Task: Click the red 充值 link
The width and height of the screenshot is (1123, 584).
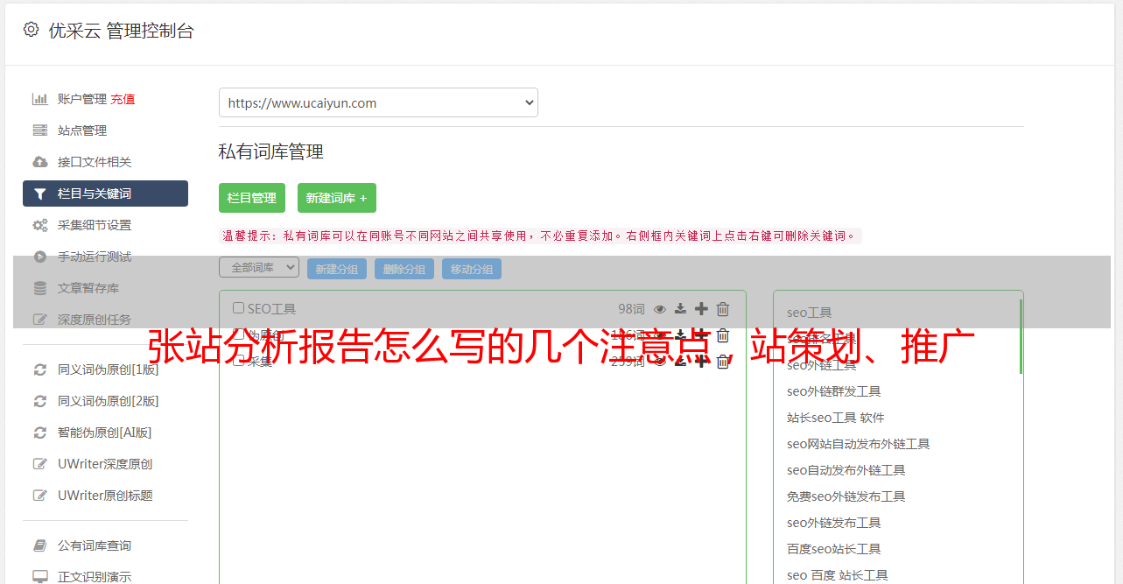Action: coord(123,99)
